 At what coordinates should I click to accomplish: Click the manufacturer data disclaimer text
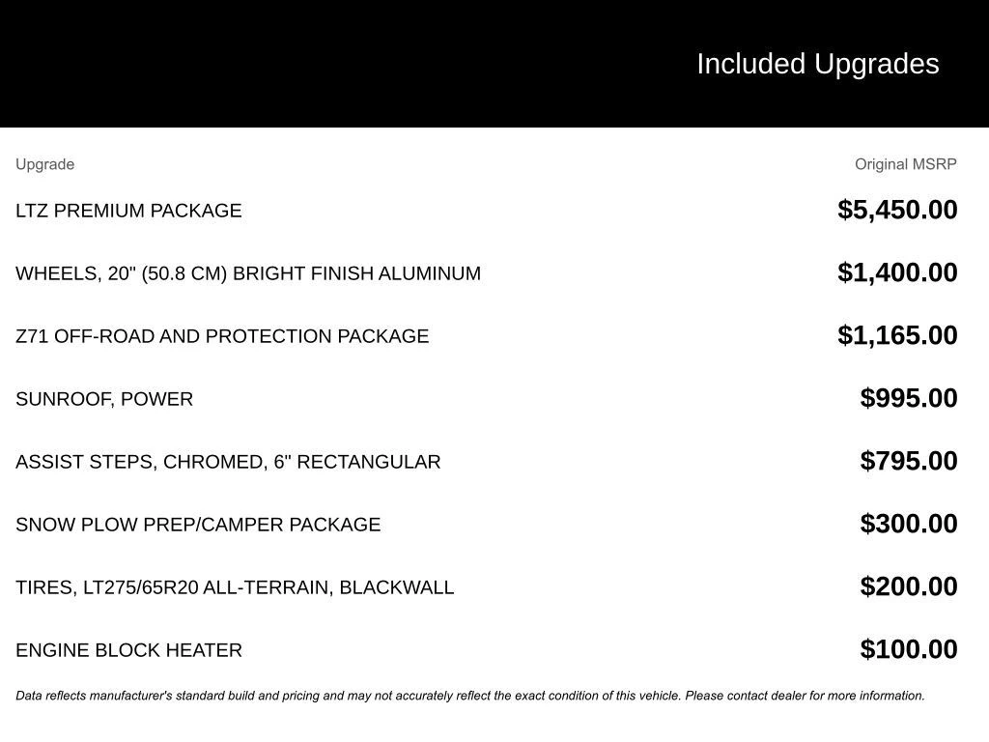pos(470,696)
